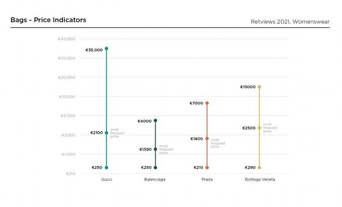Click the €40.000 y-axis label

click(66, 39)
